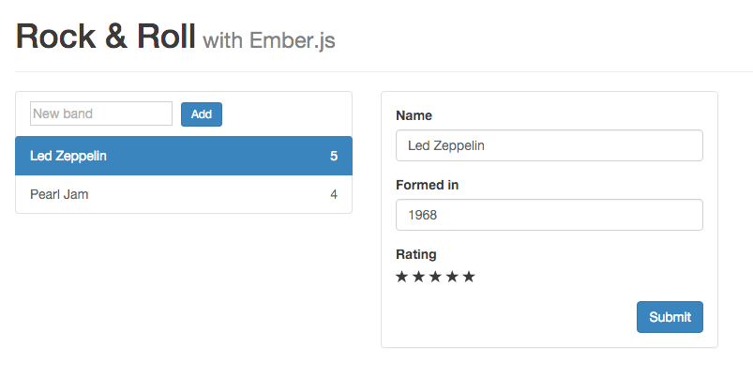The image size is (753, 378).
Task: Click Pearl Jam's rating number 4
Action: tap(334, 194)
